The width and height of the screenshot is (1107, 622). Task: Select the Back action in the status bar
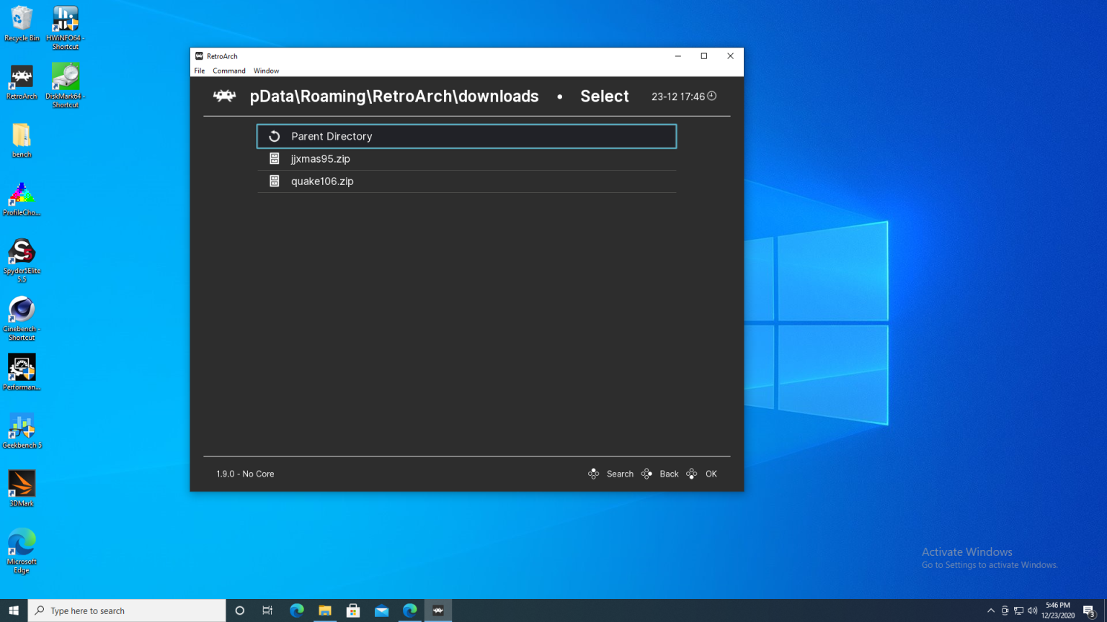click(x=669, y=474)
